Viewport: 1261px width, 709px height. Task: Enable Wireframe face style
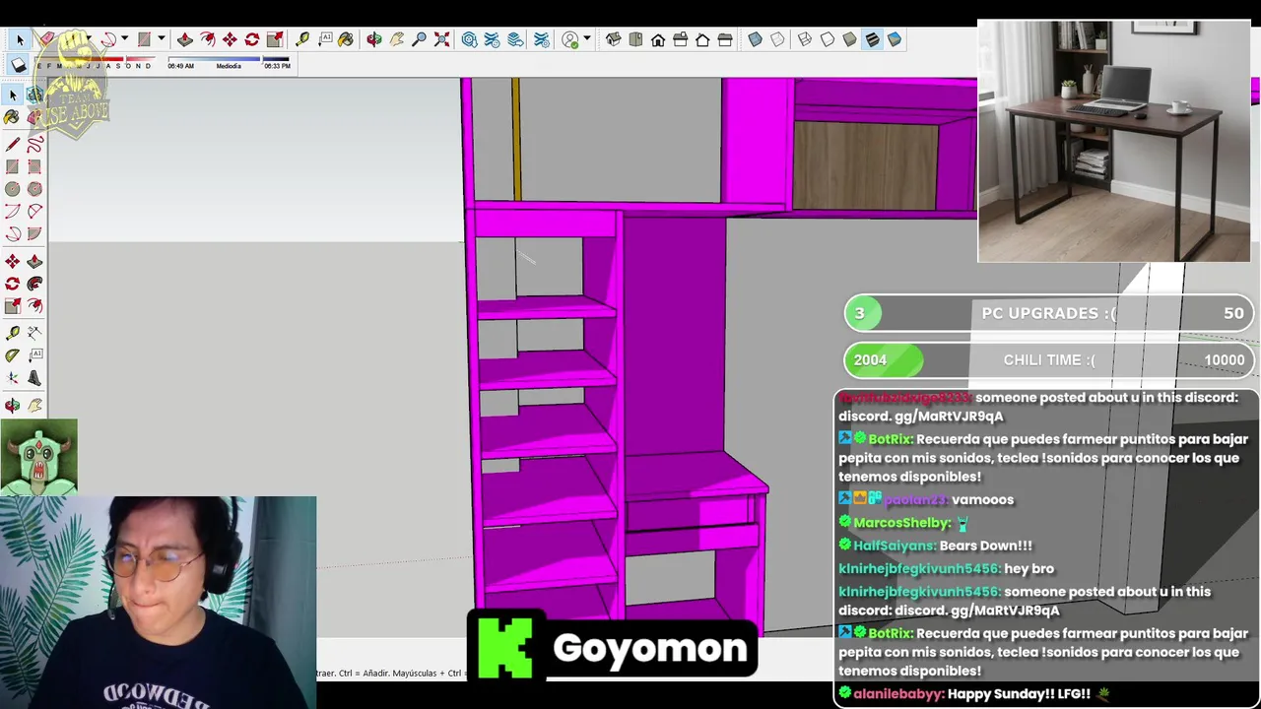(x=805, y=39)
